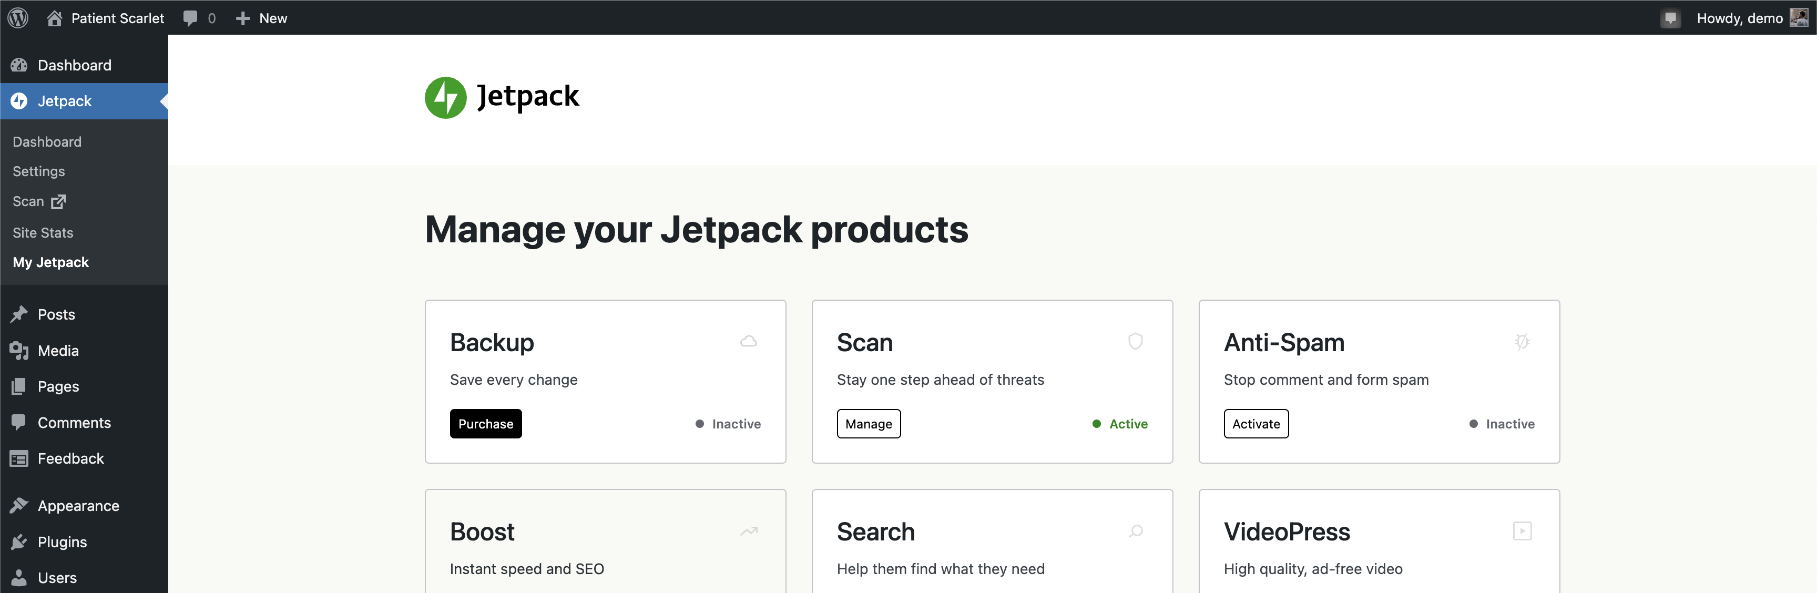Open the Users menu
This screenshot has width=1817, height=593.
click(84, 577)
